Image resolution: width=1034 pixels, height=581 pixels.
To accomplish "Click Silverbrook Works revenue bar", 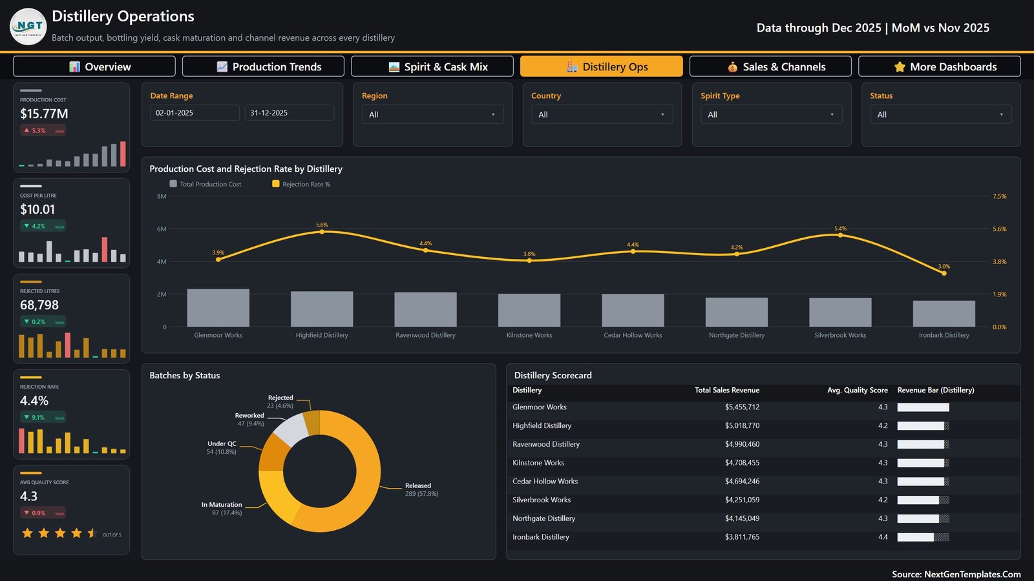I will 923,500.
